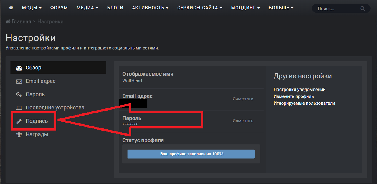This screenshot has width=377, height=184.
Task: Click the Главная breadcrumb link
Action: tap(19, 21)
